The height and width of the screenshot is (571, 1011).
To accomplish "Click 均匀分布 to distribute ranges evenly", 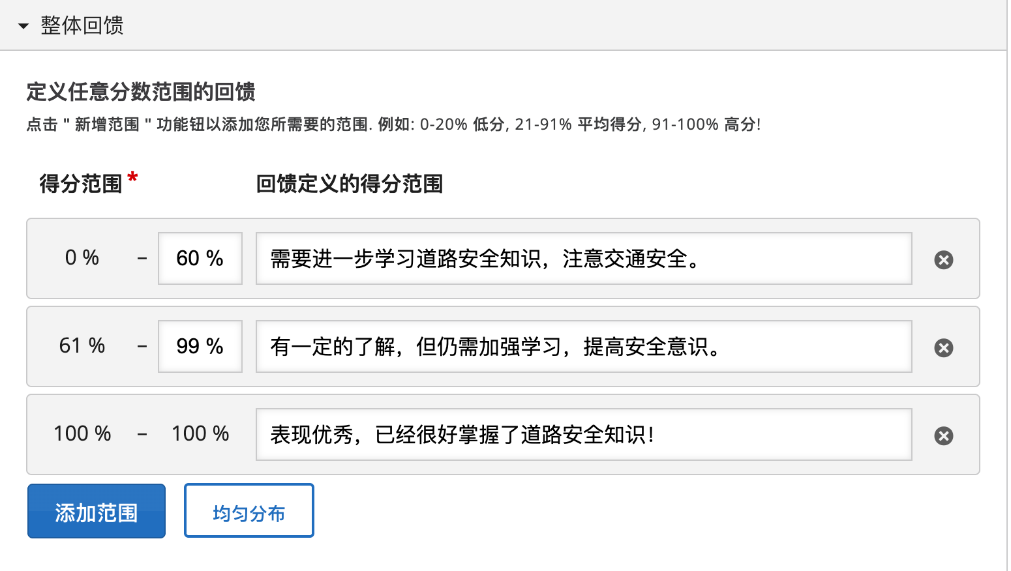I will 249,510.
